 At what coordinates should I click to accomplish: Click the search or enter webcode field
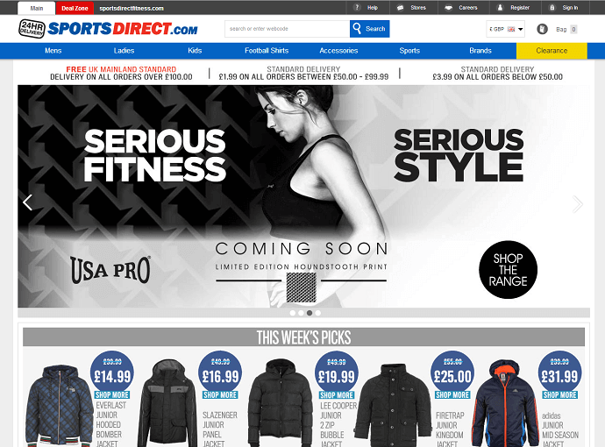click(x=287, y=29)
